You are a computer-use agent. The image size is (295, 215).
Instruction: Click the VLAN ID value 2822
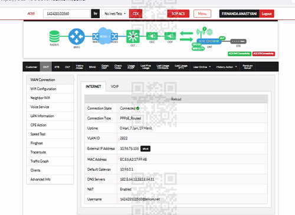[124, 138]
